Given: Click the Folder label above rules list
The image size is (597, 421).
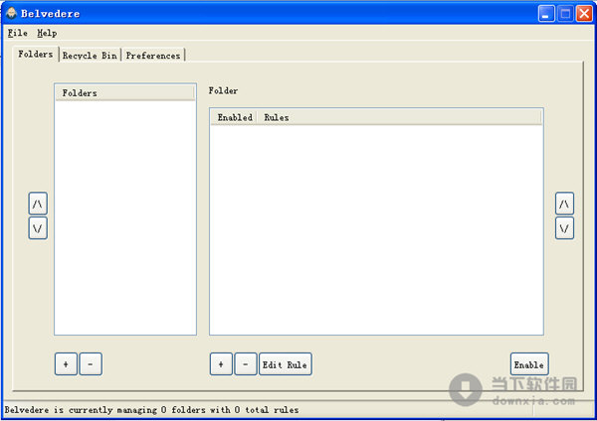Looking at the screenshot, I should 223,90.
